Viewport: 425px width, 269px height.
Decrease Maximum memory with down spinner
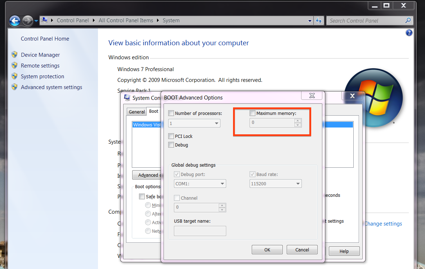pos(297,125)
